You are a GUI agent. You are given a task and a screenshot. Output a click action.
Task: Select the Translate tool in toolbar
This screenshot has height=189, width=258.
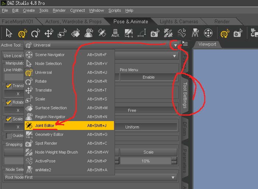coord(49,33)
